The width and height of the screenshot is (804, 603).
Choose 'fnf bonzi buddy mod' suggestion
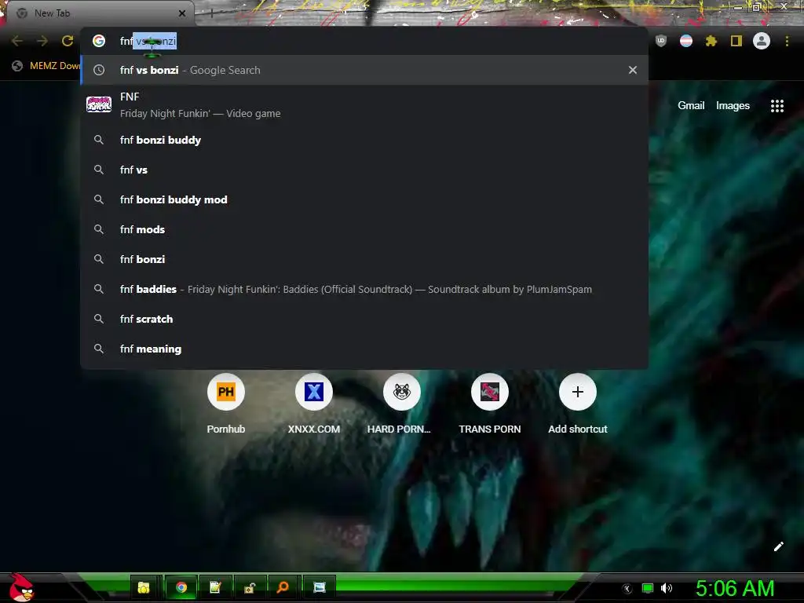(364, 199)
